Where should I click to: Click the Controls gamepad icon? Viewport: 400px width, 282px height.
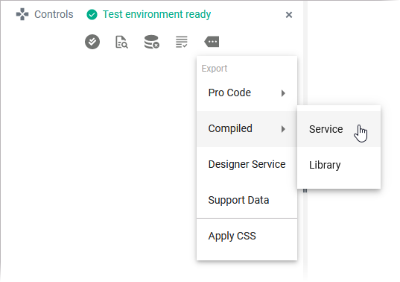tap(22, 14)
